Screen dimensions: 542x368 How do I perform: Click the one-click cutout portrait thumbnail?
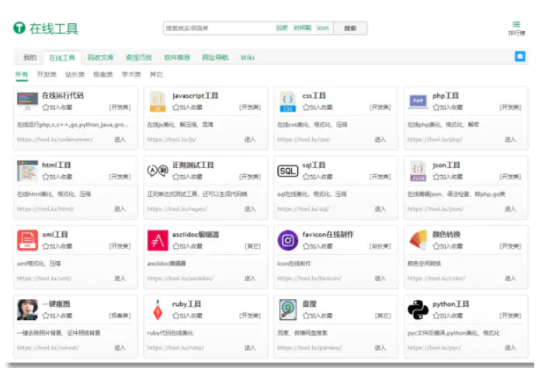point(27,309)
